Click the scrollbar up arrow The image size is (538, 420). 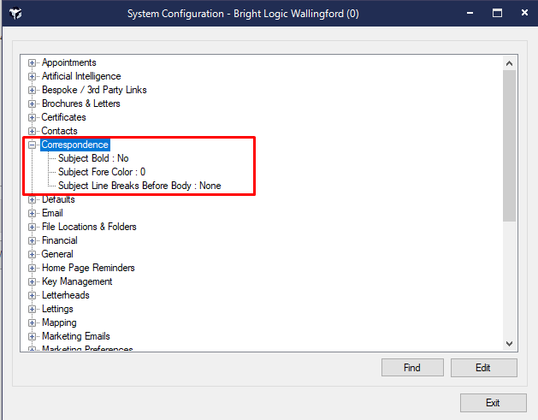click(x=509, y=63)
